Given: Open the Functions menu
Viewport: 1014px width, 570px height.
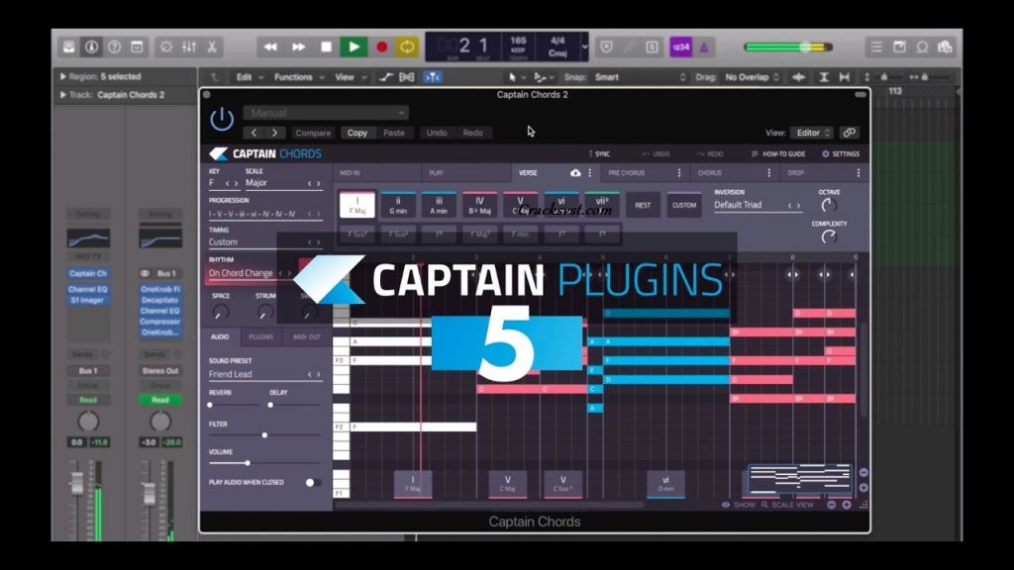Looking at the screenshot, I should (x=299, y=77).
